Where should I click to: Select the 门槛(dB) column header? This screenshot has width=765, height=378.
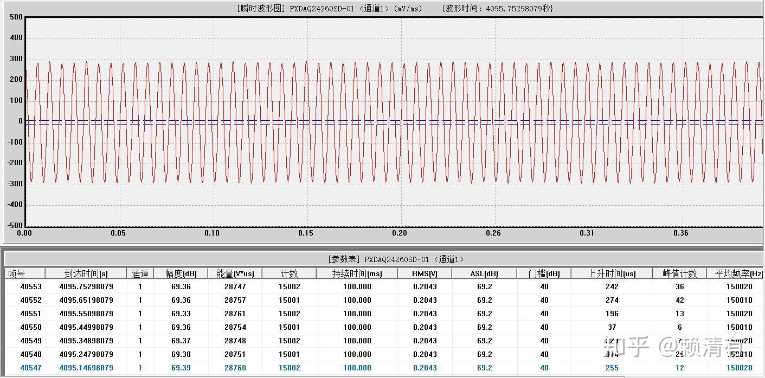click(x=544, y=273)
